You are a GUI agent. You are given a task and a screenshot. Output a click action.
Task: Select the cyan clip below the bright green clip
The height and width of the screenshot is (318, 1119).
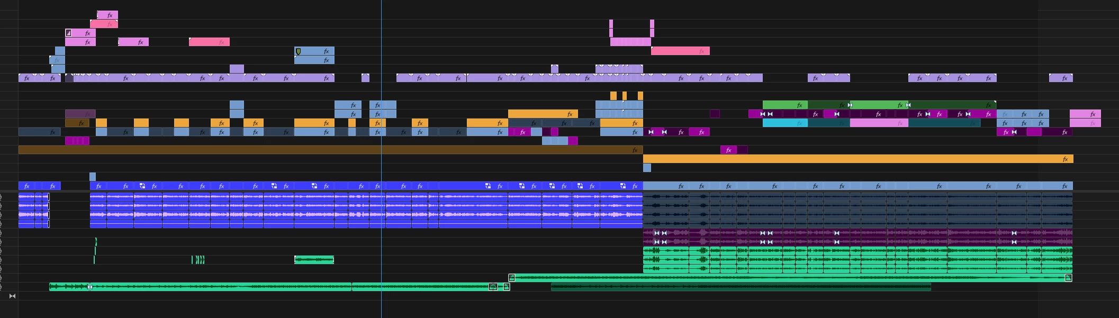coord(785,123)
